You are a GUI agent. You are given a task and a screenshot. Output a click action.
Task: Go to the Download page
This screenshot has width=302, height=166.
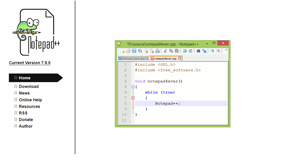[x=29, y=87]
